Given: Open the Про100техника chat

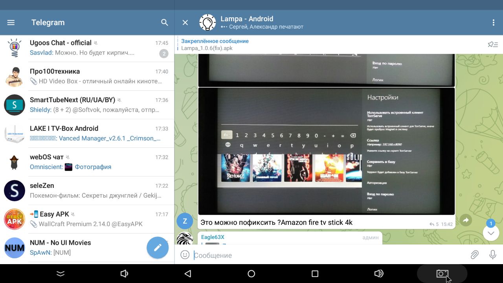Looking at the screenshot, I should (x=87, y=76).
